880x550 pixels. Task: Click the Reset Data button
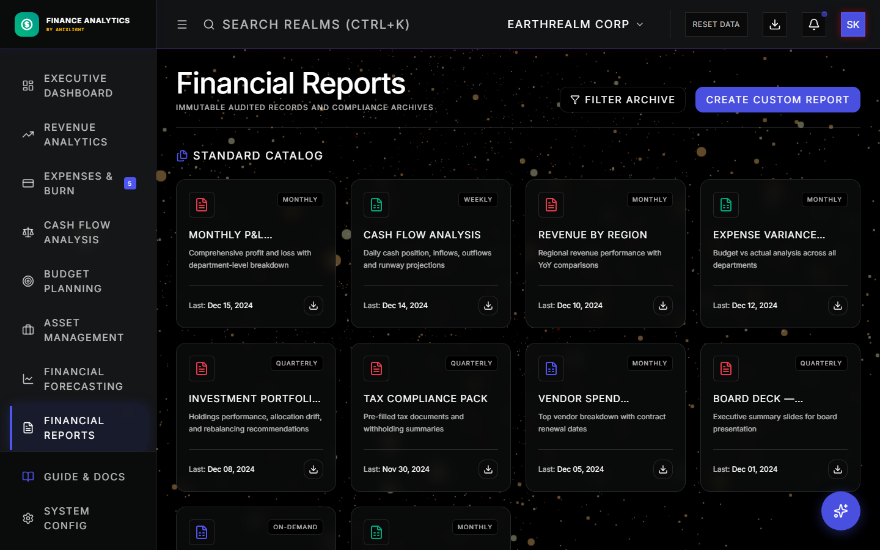[x=716, y=24]
